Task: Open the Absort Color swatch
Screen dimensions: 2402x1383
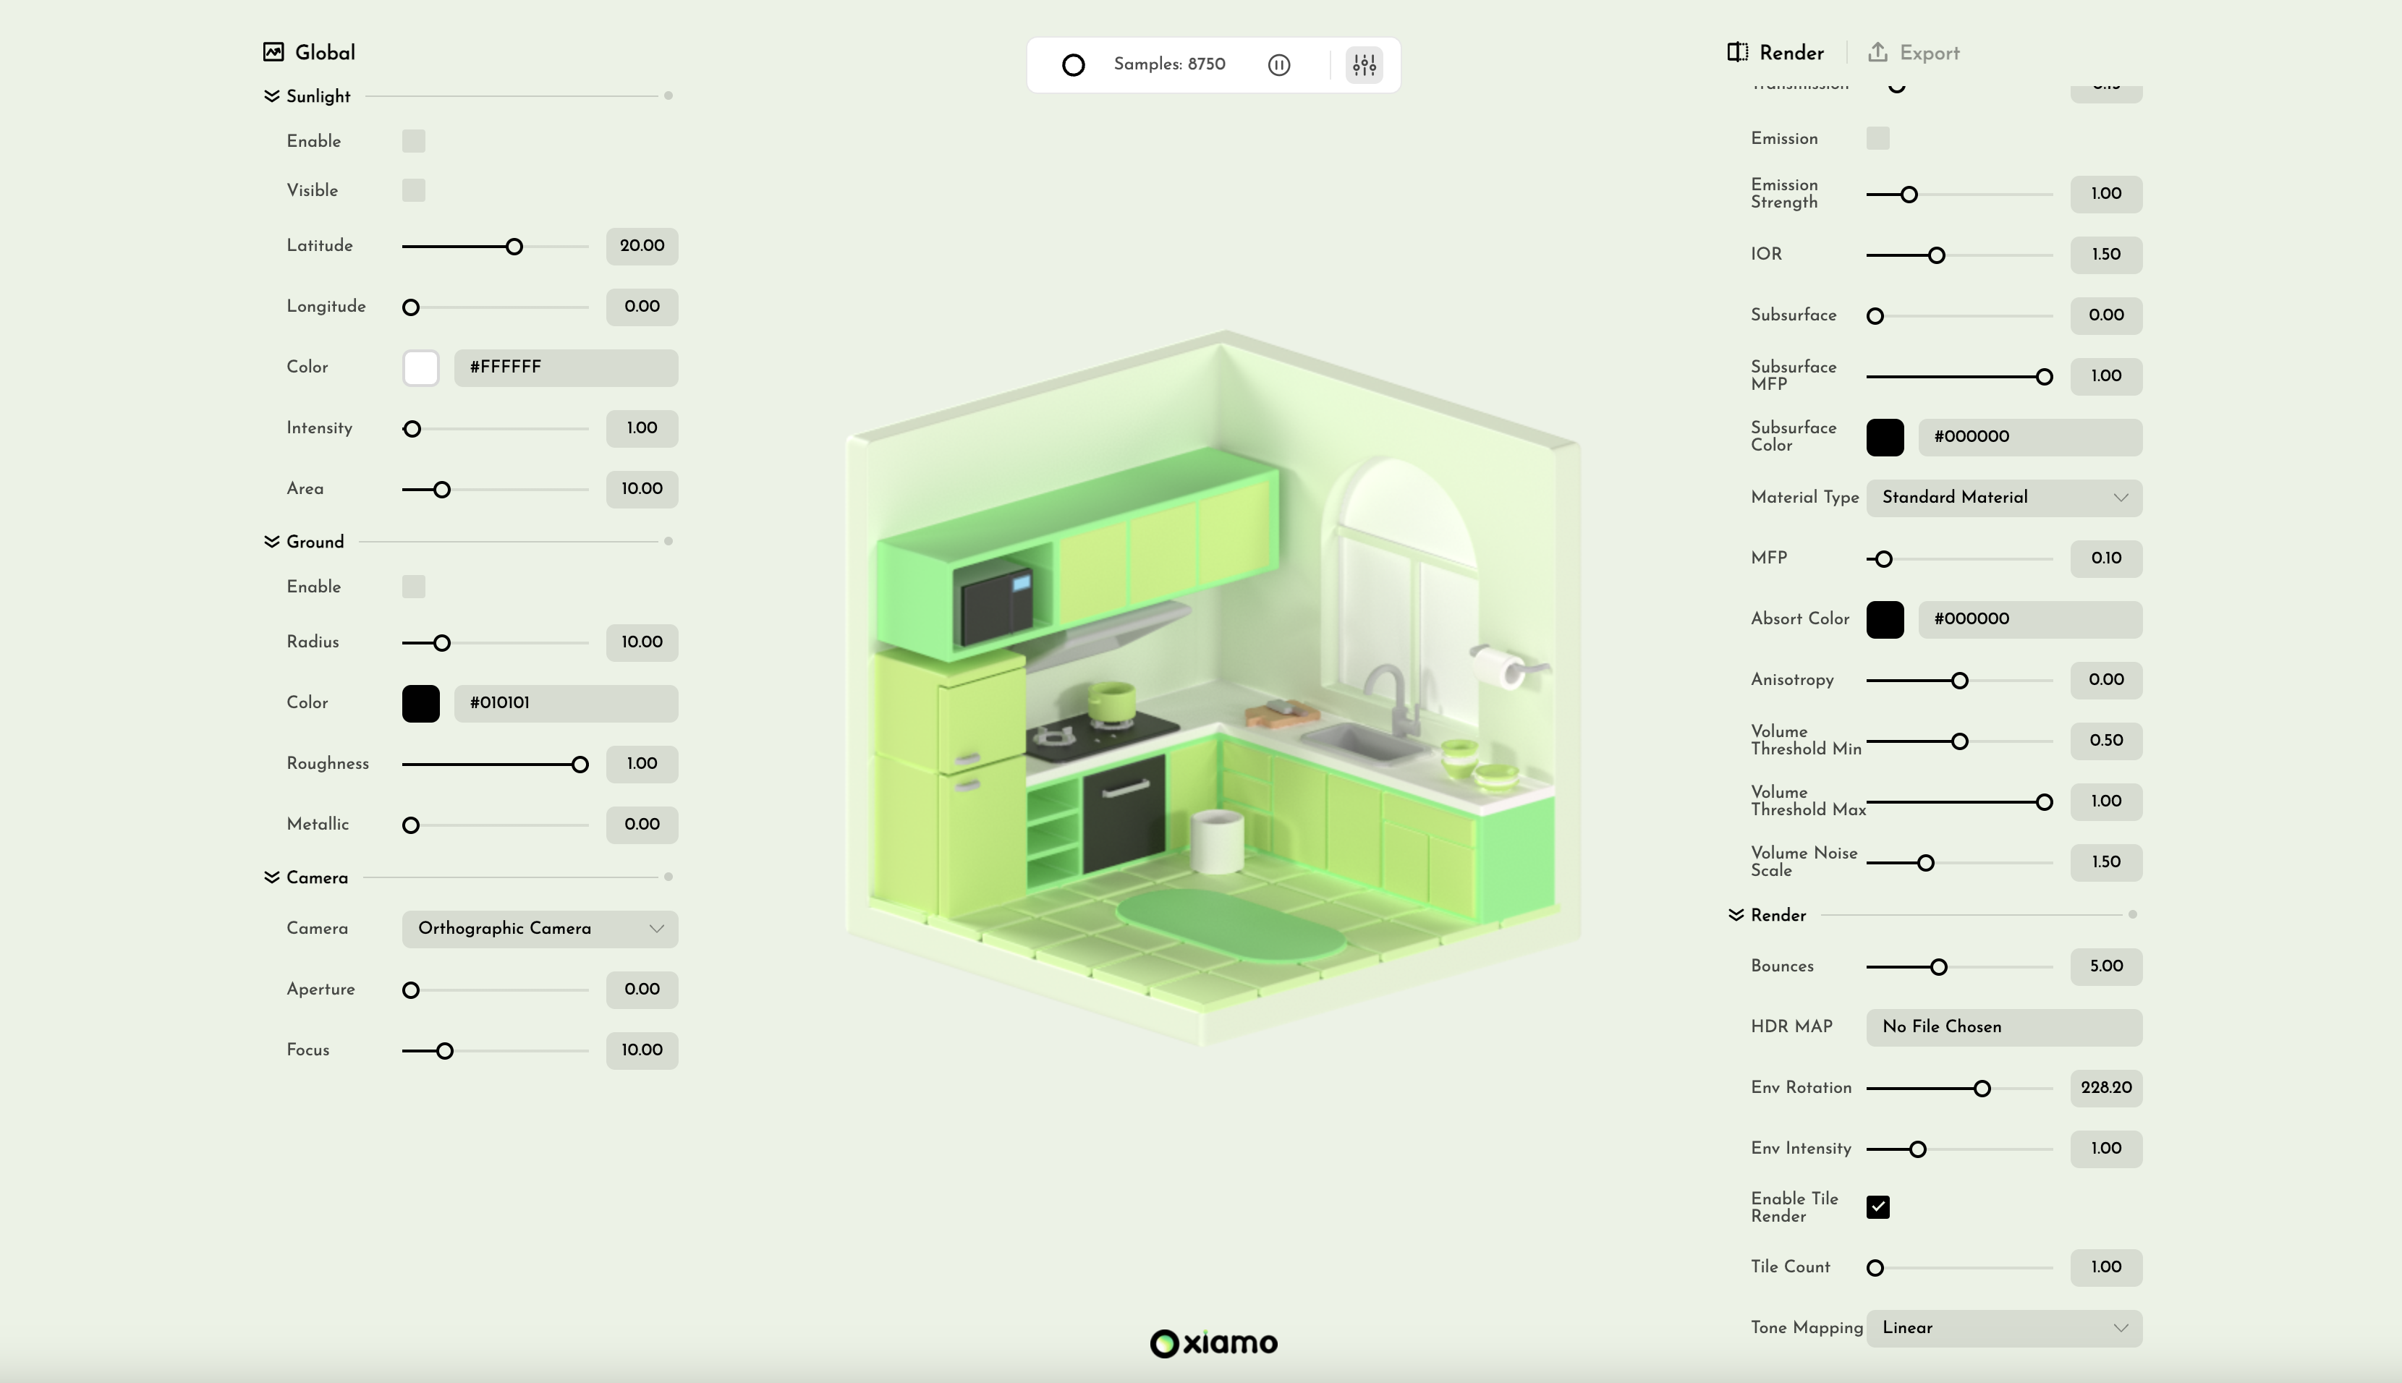Action: point(1885,619)
